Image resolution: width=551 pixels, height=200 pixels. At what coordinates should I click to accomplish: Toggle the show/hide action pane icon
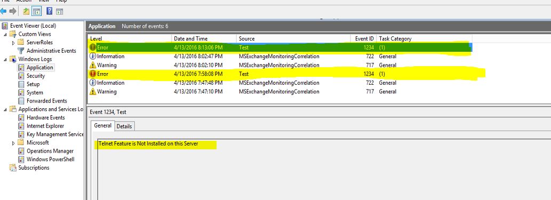point(59,11)
